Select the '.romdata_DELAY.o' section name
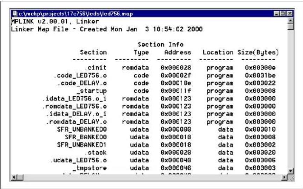Viewport: 303px width, 189px height. point(76,122)
